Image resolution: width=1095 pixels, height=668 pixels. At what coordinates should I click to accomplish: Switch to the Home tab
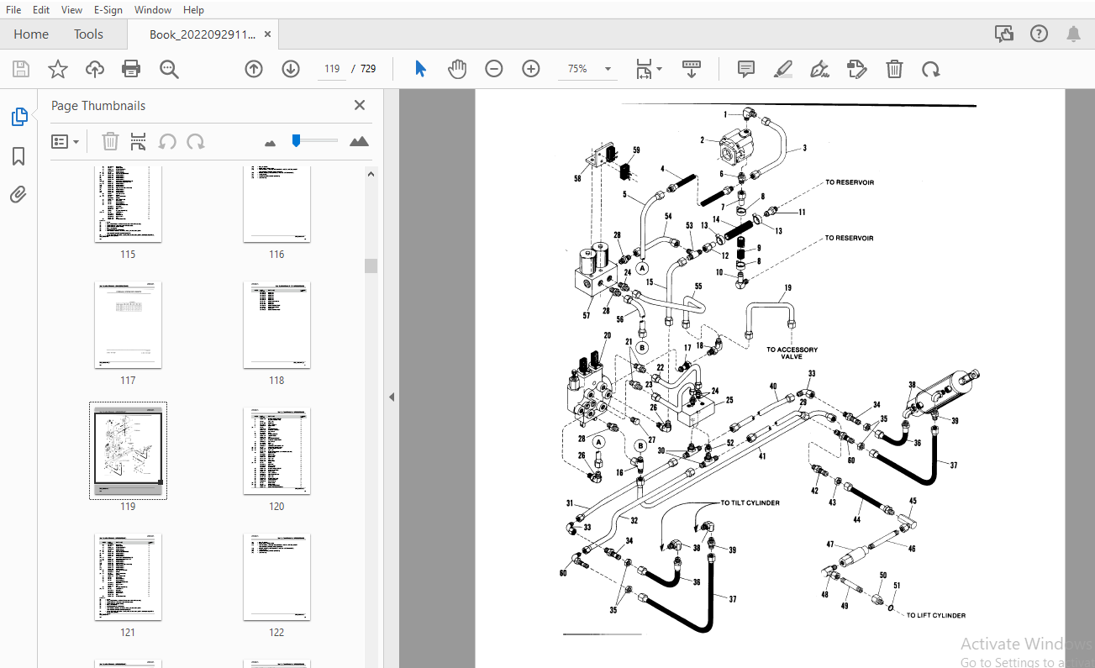[31, 34]
